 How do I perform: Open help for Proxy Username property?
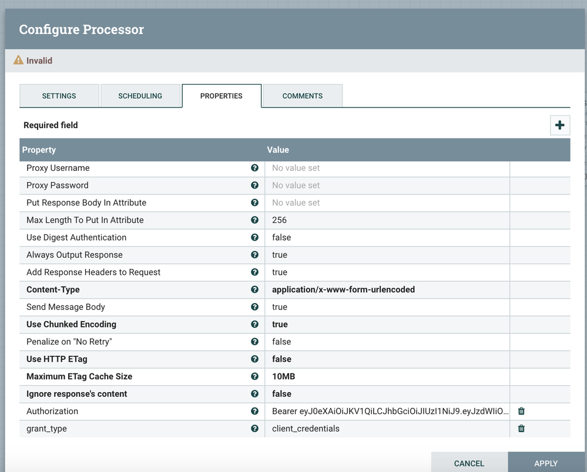[254, 168]
